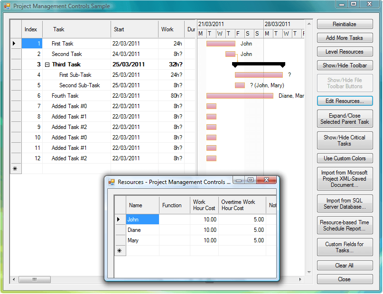Minimize the Resources dialog window
Viewport: 383px width, 294px height.
[x=239, y=180]
